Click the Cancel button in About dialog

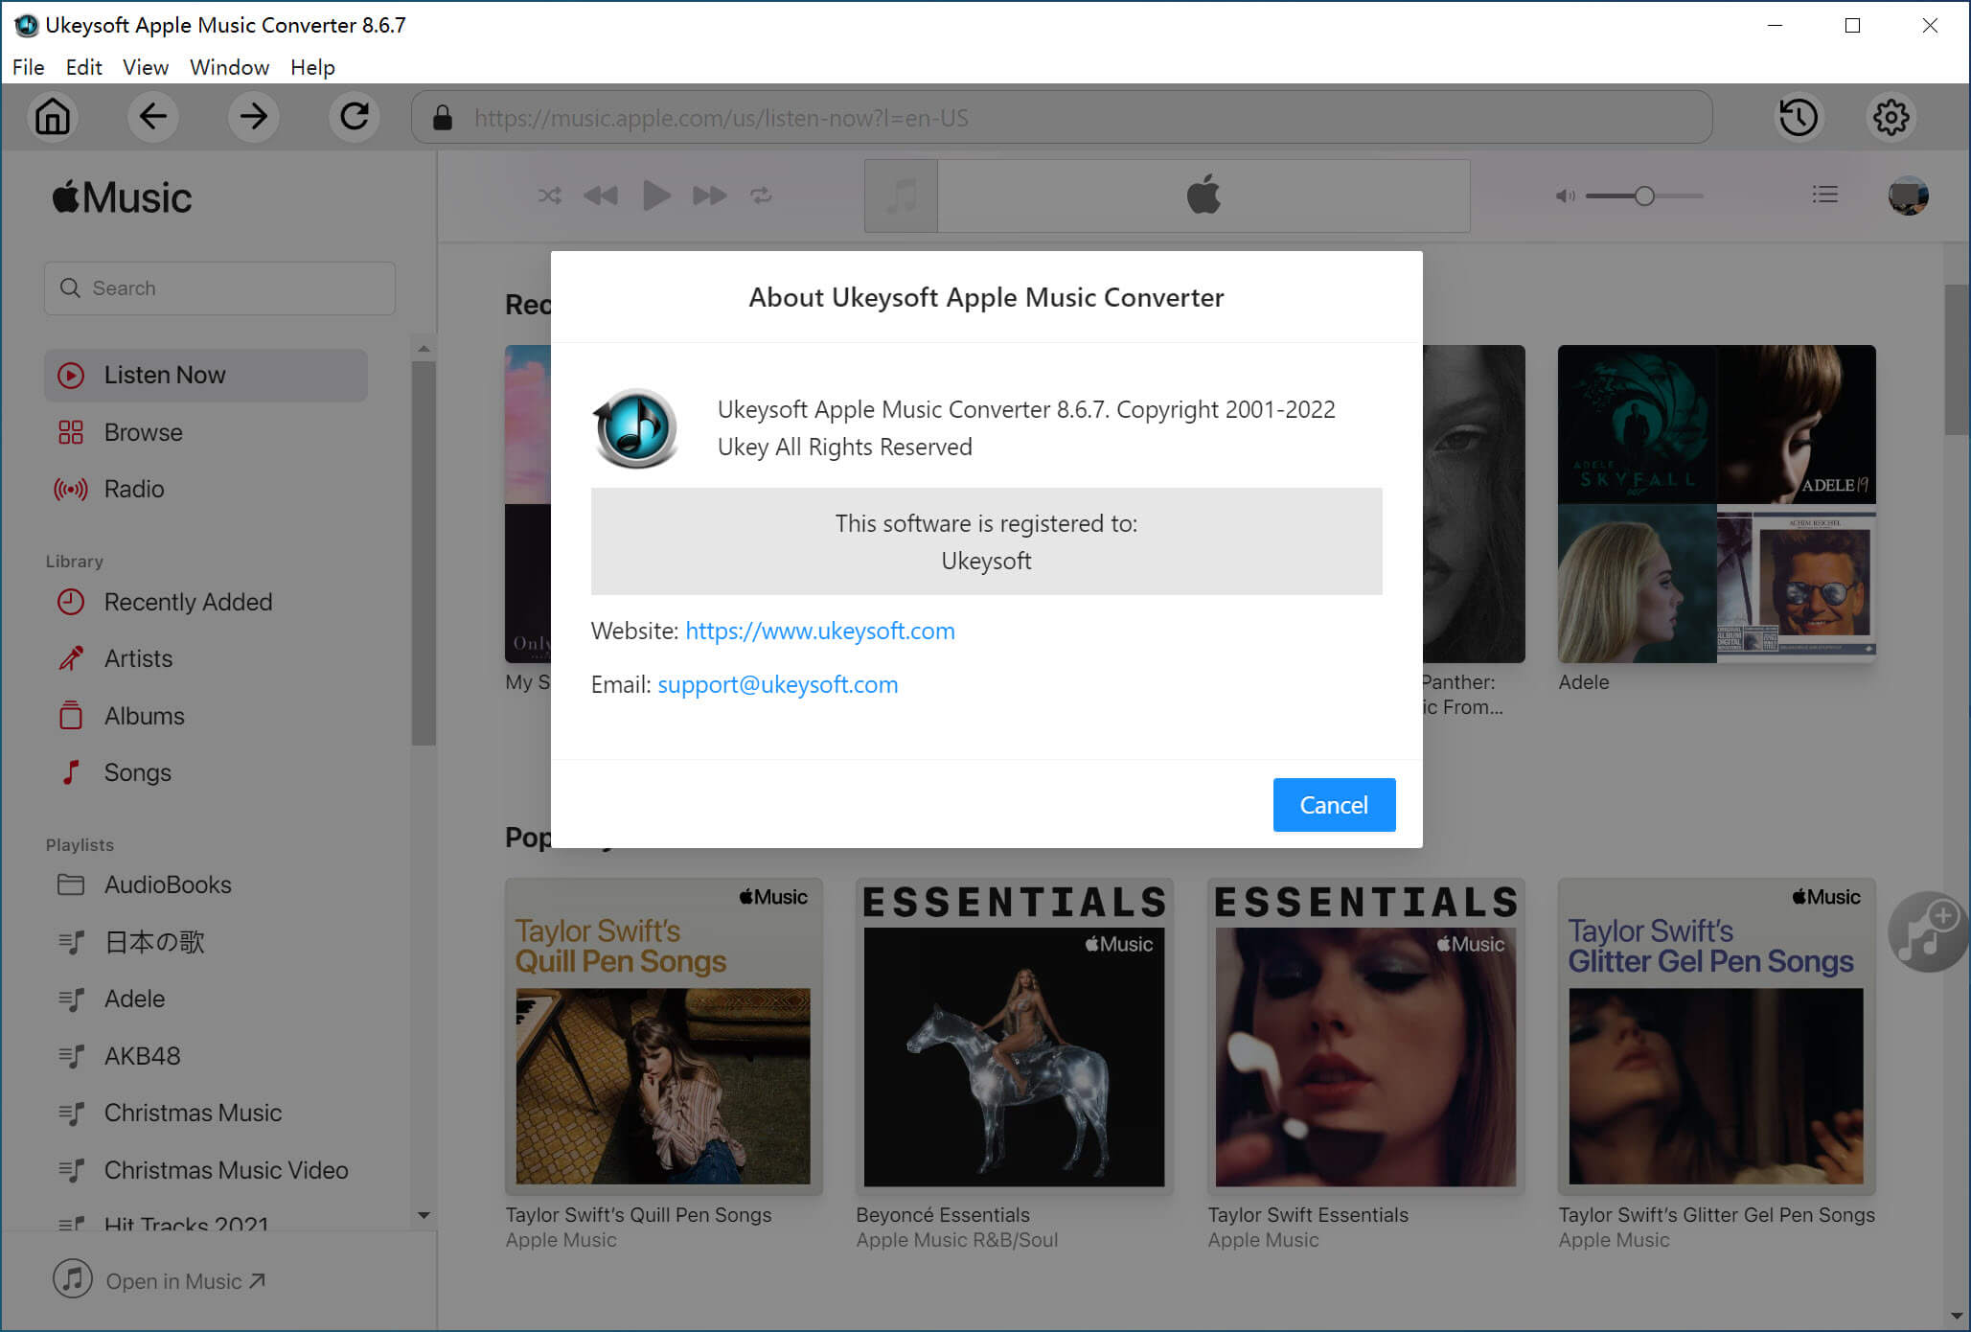pyautogui.click(x=1334, y=804)
